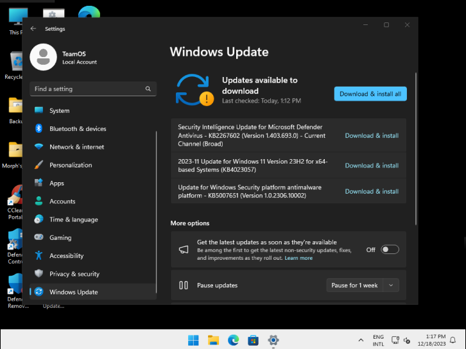Click the Accounts person icon
Image resolution: width=466 pixels, height=349 pixels.
coord(39,201)
